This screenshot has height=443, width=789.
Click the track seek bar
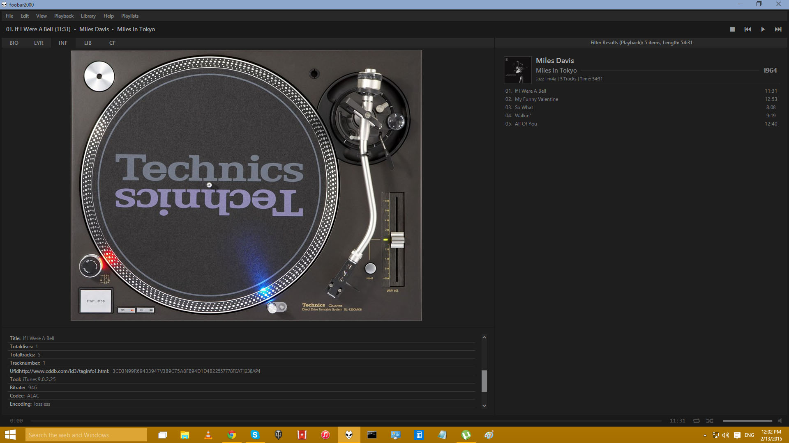pos(345,420)
